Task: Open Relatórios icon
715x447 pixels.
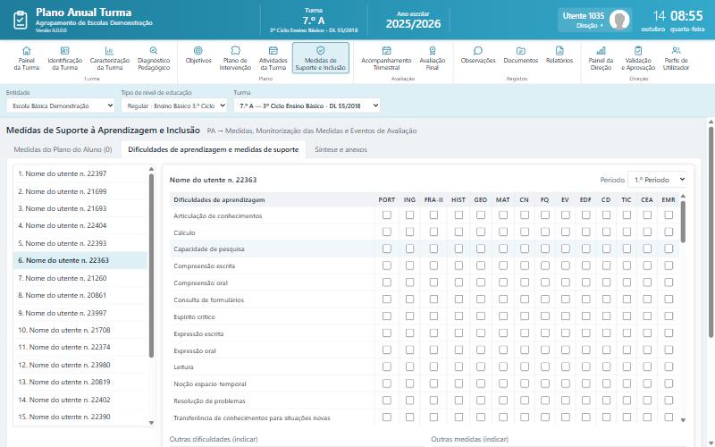Action: [559, 51]
